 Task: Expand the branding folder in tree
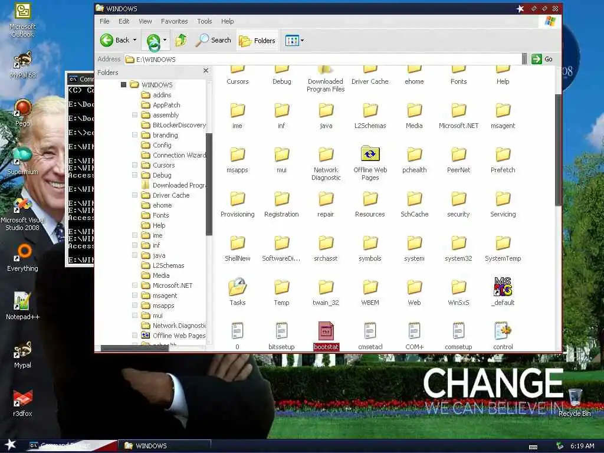pos(135,135)
